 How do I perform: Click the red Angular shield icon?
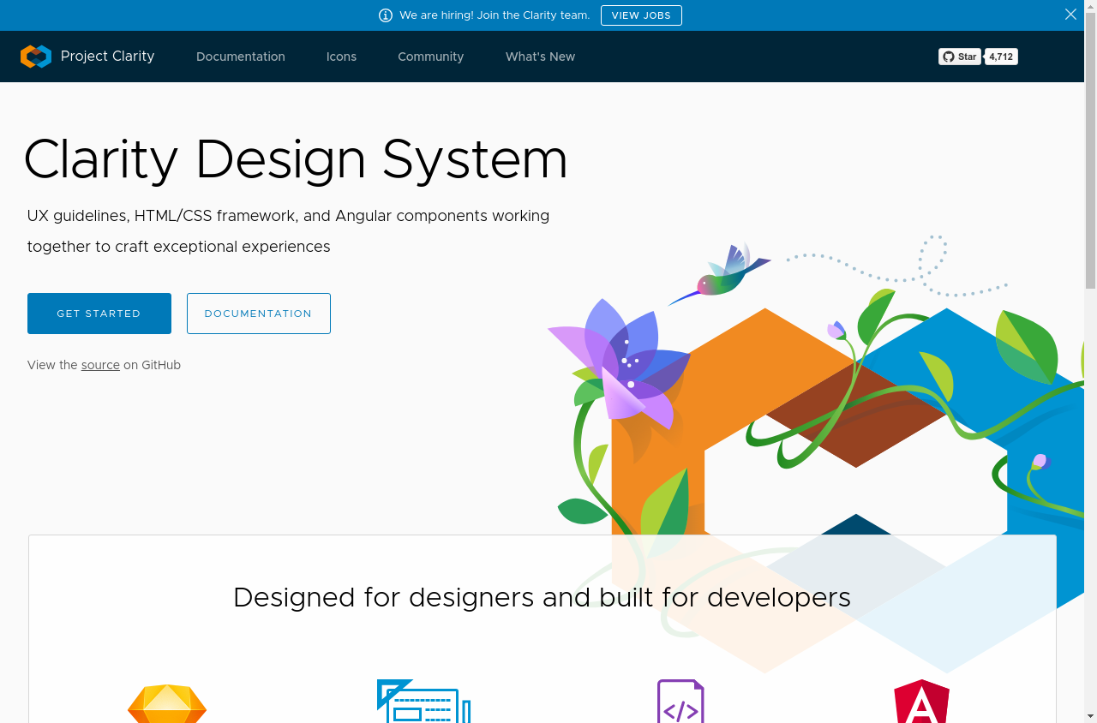921,702
